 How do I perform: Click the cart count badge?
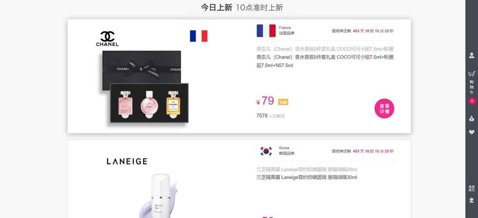pyautogui.click(x=472, y=101)
